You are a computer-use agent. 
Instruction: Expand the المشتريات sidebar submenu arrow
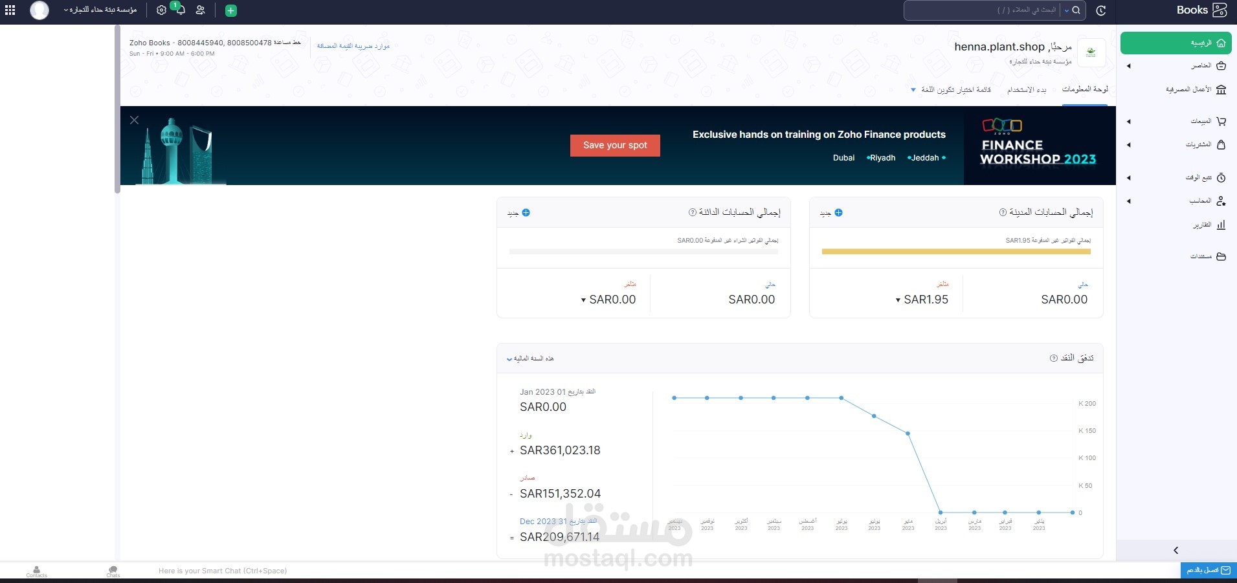coord(1128,145)
